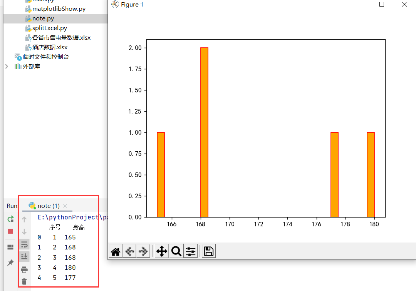Screen dimensions: 416x291
Task: Click the Restore layout icon in Run panel
Action: [10, 247]
